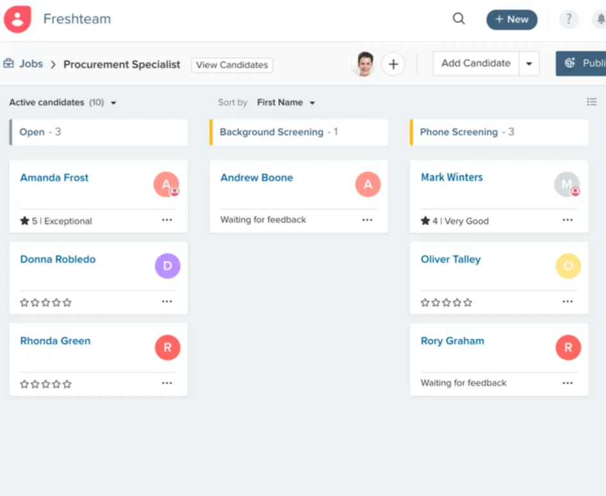The image size is (606, 496).
Task: Open Andrew Boone's avatar
Action: (368, 185)
